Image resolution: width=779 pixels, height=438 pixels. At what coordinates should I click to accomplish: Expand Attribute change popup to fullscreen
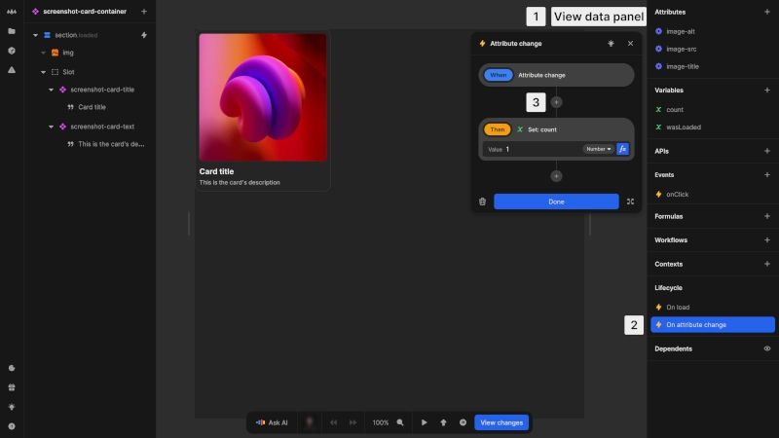[630, 201]
